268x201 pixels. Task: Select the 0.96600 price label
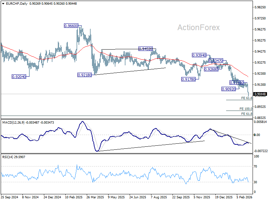click(x=71, y=26)
